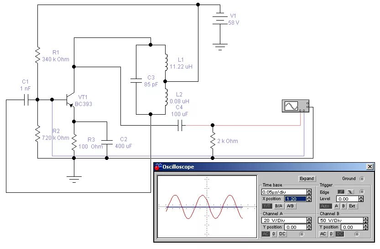Click the Oscilloscope window title bar icon
The image size is (380, 249).
[x=158, y=167]
